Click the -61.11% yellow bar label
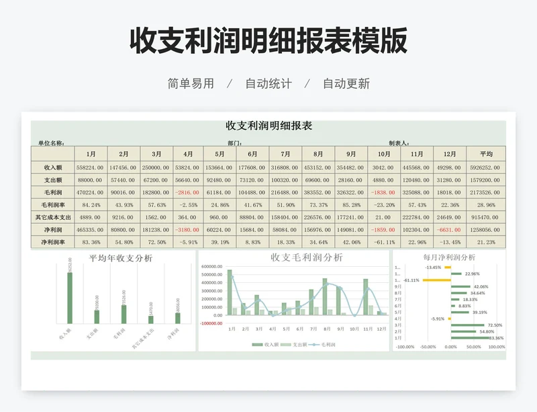Screen dimensions: 537x412 click(x=411, y=280)
